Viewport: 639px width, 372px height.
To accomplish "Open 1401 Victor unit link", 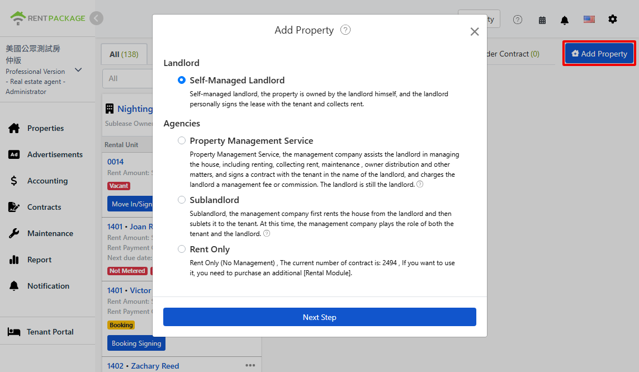I will (x=129, y=290).
